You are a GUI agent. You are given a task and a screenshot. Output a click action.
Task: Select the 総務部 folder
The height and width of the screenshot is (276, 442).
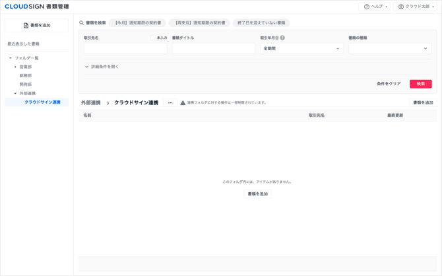pos(26,76)
